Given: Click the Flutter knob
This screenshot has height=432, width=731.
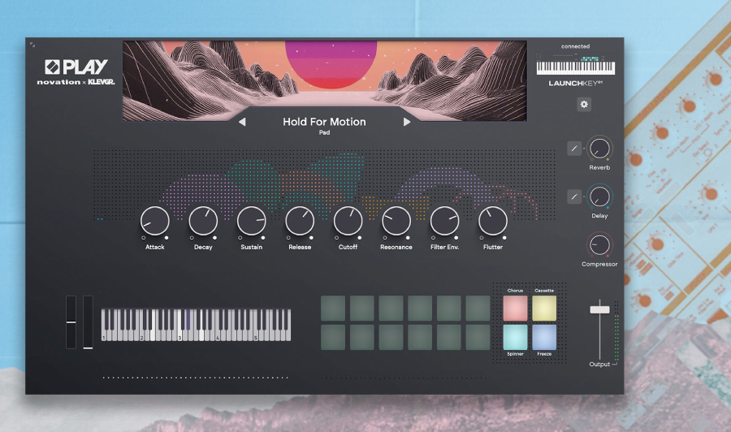Looking at the screenshot, I should coord(493,221).
